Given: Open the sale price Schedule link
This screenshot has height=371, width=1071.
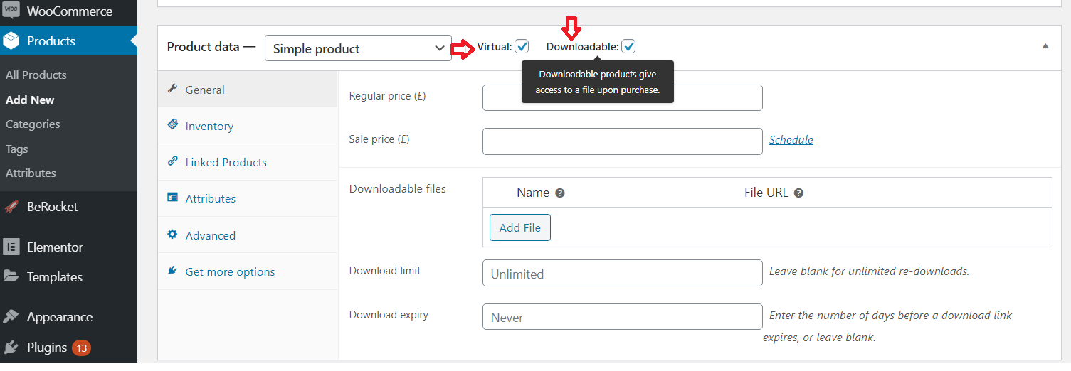Looking at the screenshot, I should 791,140.
